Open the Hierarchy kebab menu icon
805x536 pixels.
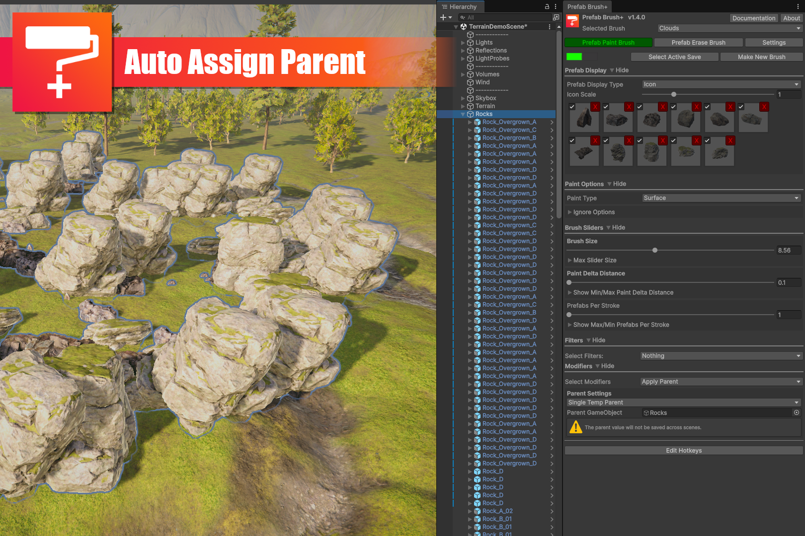[x=555, y=6]
